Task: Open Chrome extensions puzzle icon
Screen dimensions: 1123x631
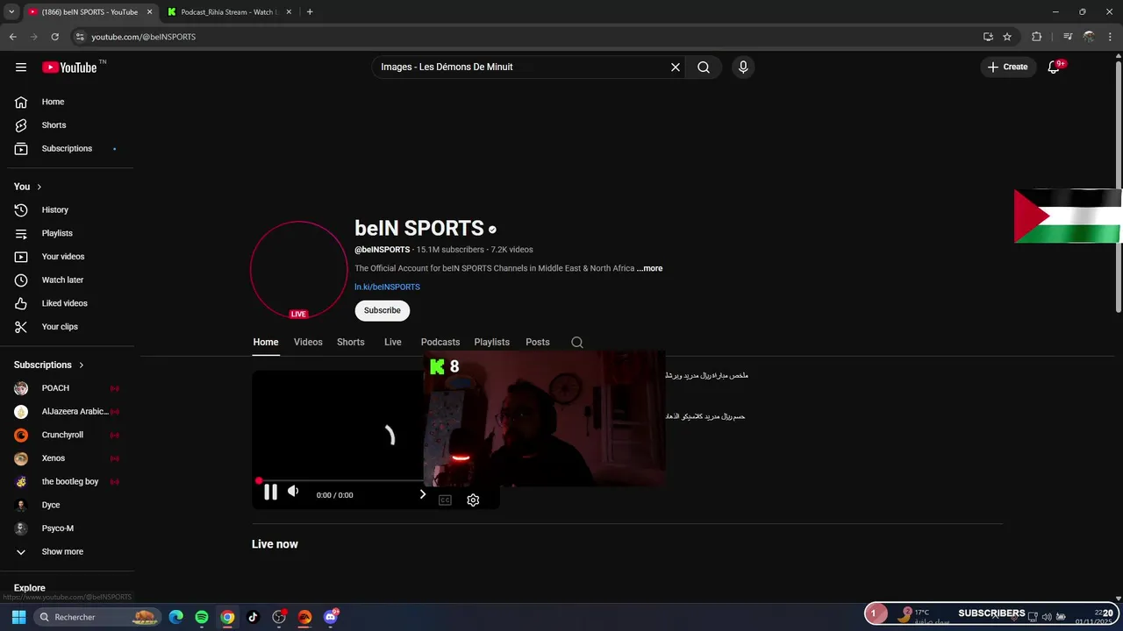Action: tap(1037, 37)
